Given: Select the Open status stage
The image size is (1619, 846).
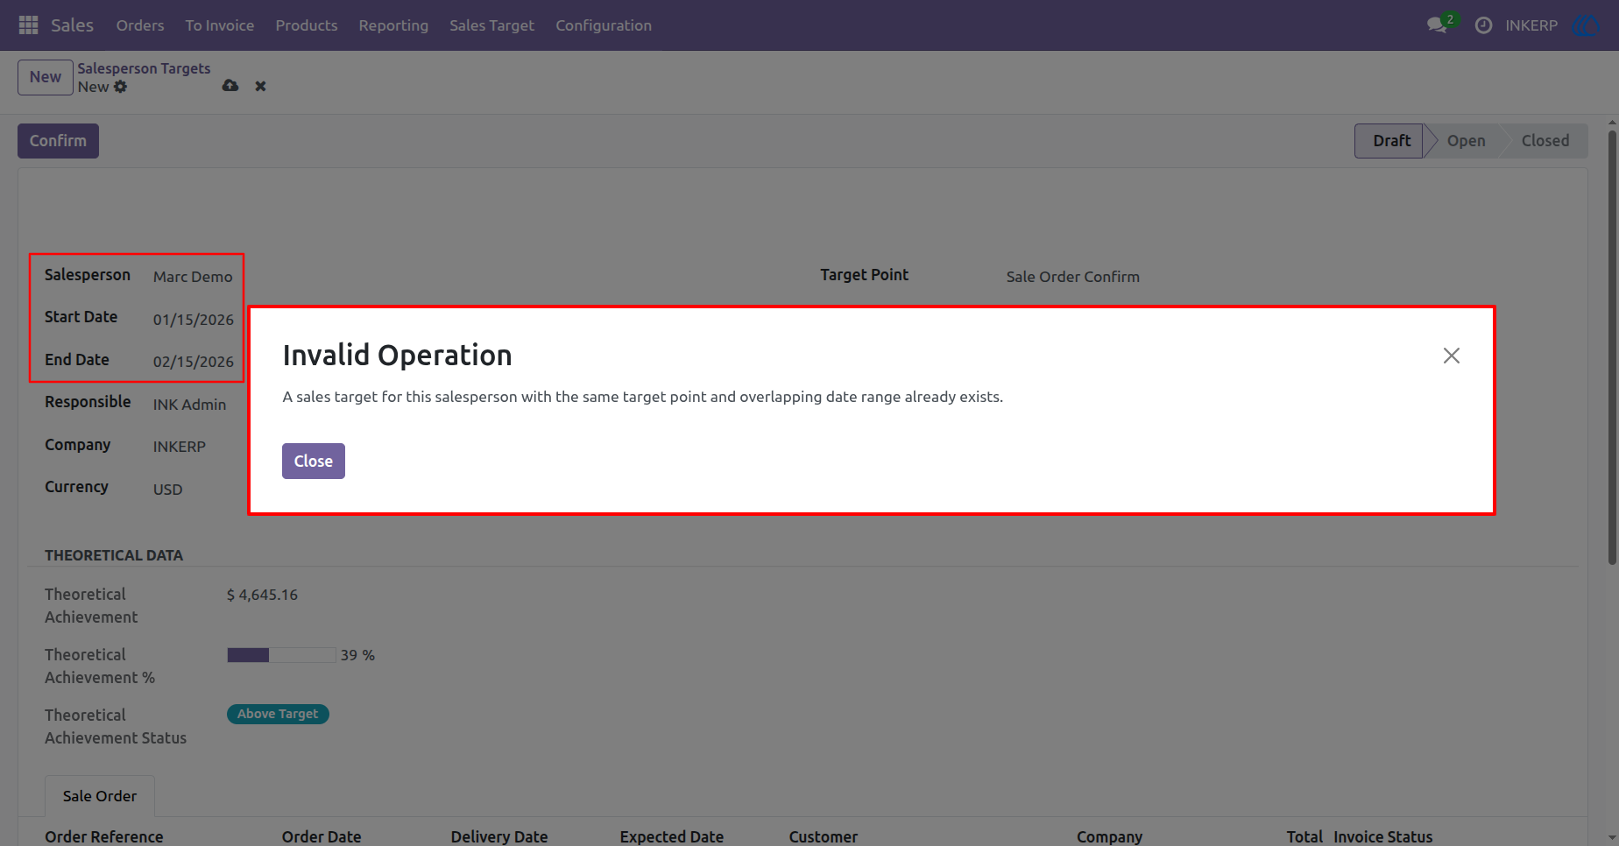Looking at the screenshot, I should pyautogui.click(x=1466, y=141).
